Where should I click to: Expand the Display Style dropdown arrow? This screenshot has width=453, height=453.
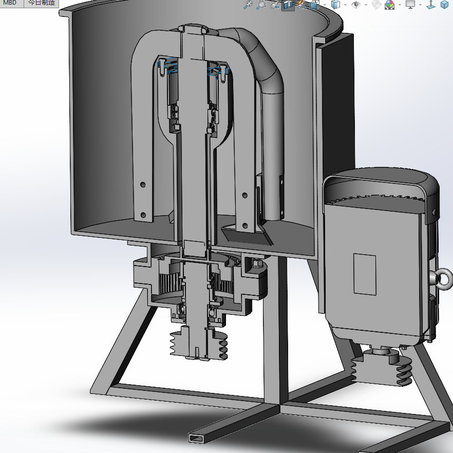[345, 5]
